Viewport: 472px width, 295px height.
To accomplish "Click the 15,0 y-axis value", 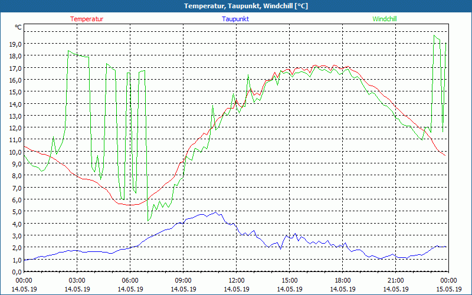I will pos(15,92).
